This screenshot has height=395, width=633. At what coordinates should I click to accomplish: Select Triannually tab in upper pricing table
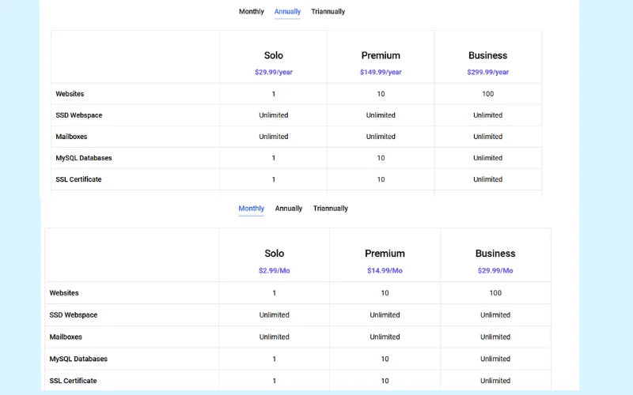[x=328, y=12]
